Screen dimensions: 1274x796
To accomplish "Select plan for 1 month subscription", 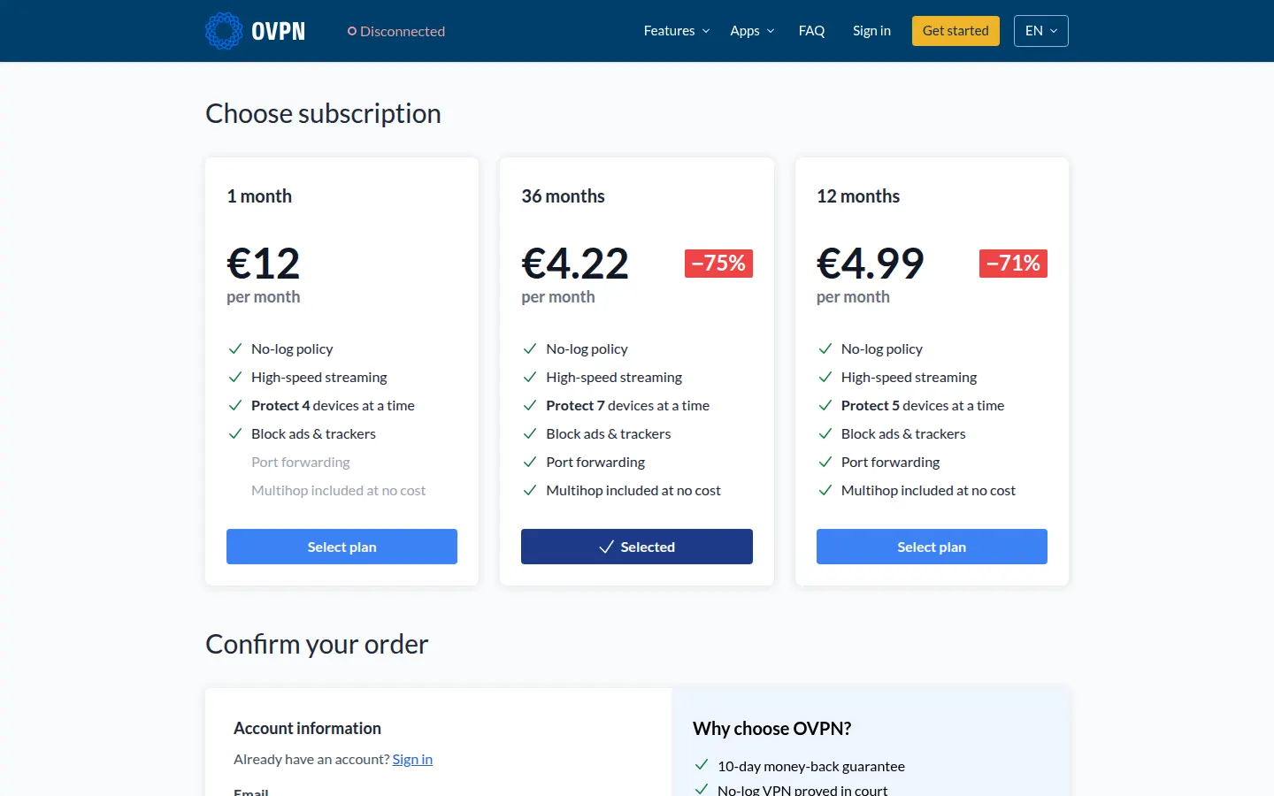I will pos(342,547).
